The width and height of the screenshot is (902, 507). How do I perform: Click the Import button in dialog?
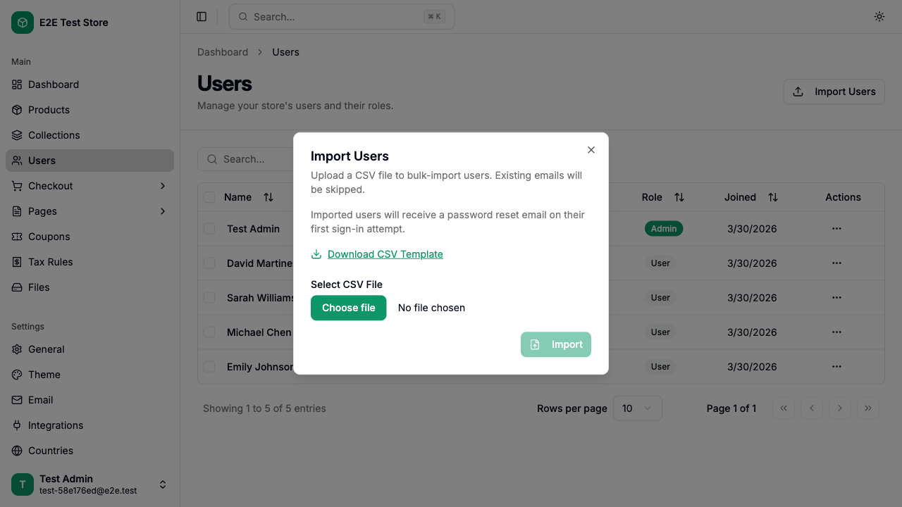tap(556, 344)
